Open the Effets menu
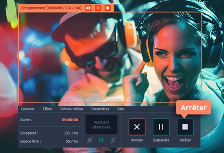The image size is (224, 153). coord(47,109)
